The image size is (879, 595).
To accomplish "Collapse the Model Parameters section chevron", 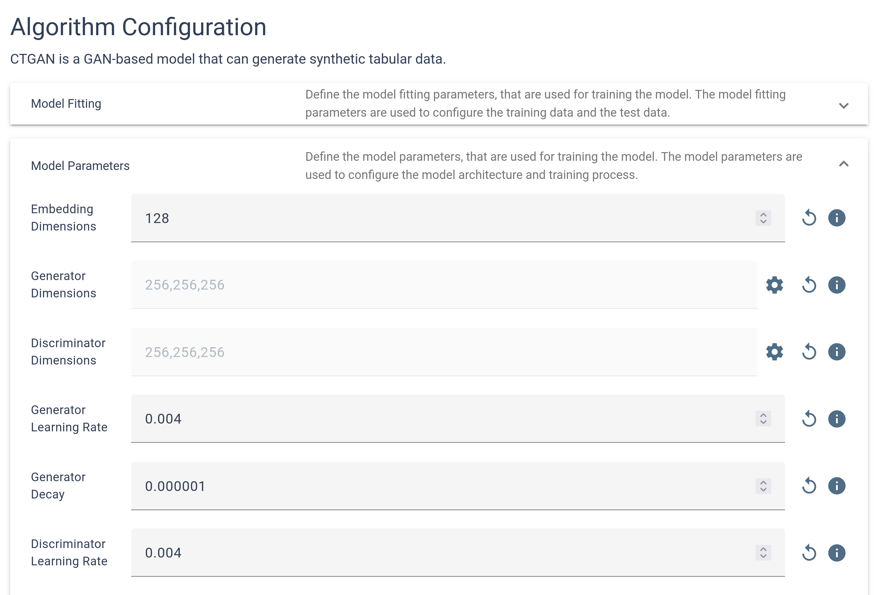I will coord(844,164).
